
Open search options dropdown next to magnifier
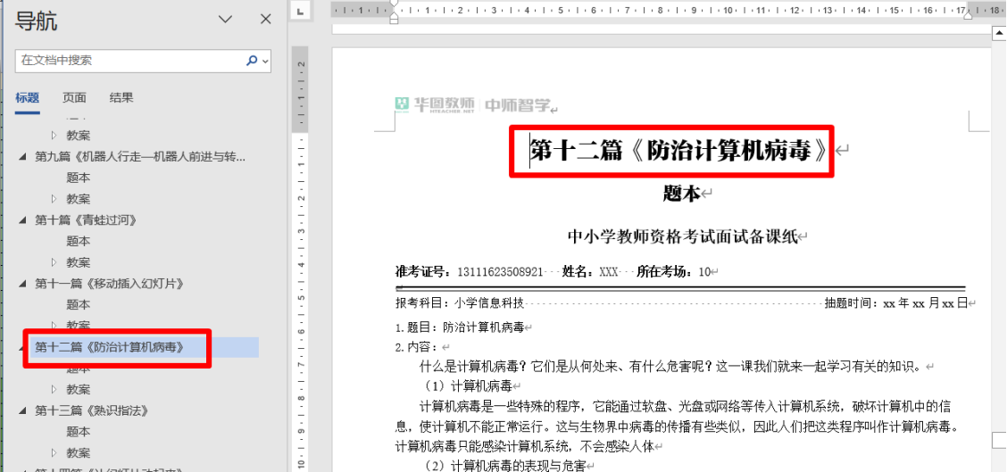[x=266, y=61]
